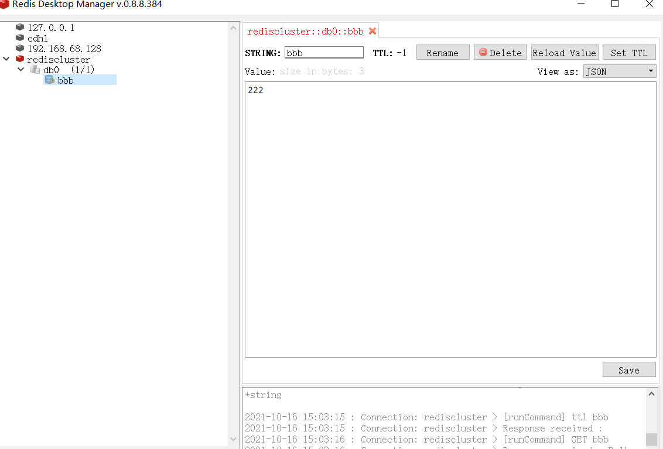
Task: Click the cdh1 connection server icon
Action: coord(19,37)
